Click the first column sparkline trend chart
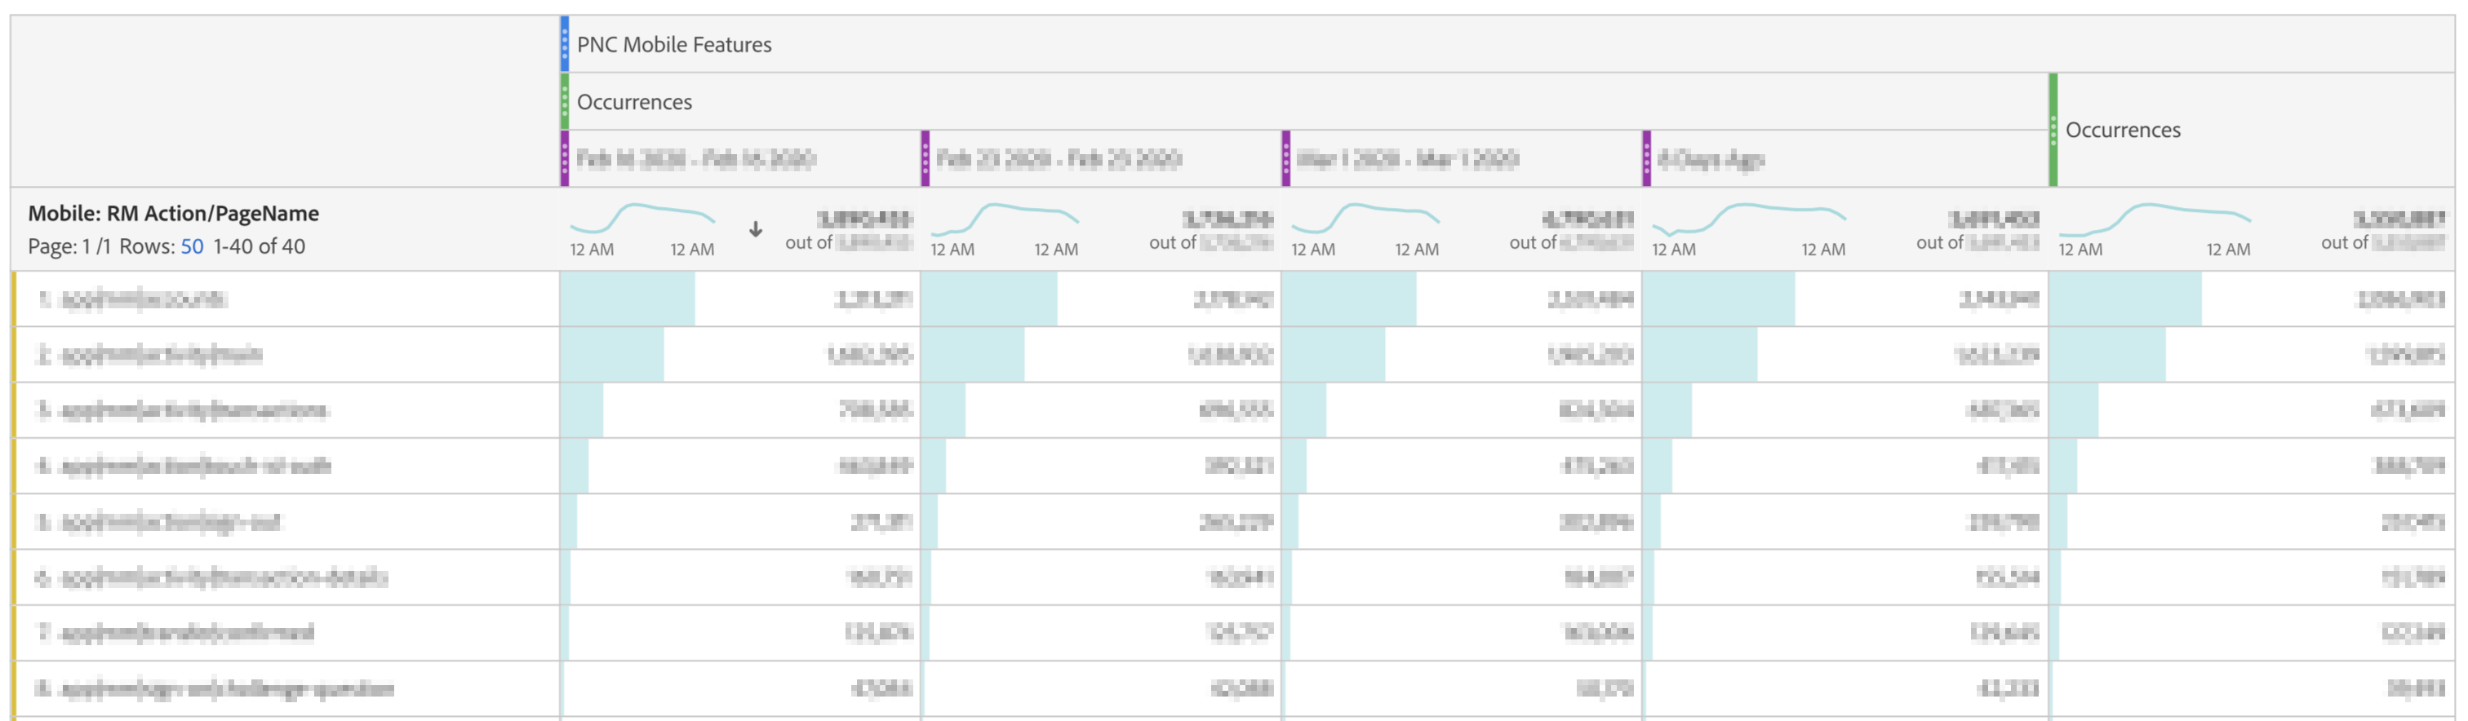The width and height of the screenshot is (2468, 721). pyautogui.click(x=642, y=219)
